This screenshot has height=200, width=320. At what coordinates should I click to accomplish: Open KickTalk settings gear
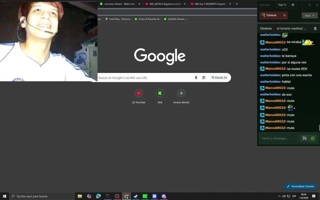click(293, 5)
